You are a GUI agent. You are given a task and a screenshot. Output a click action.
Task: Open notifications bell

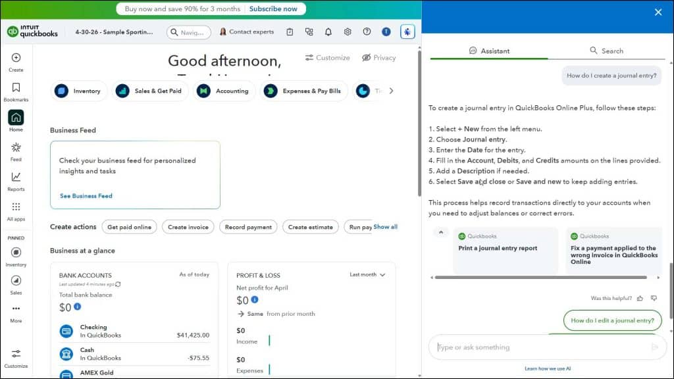(x=328, y=32)
